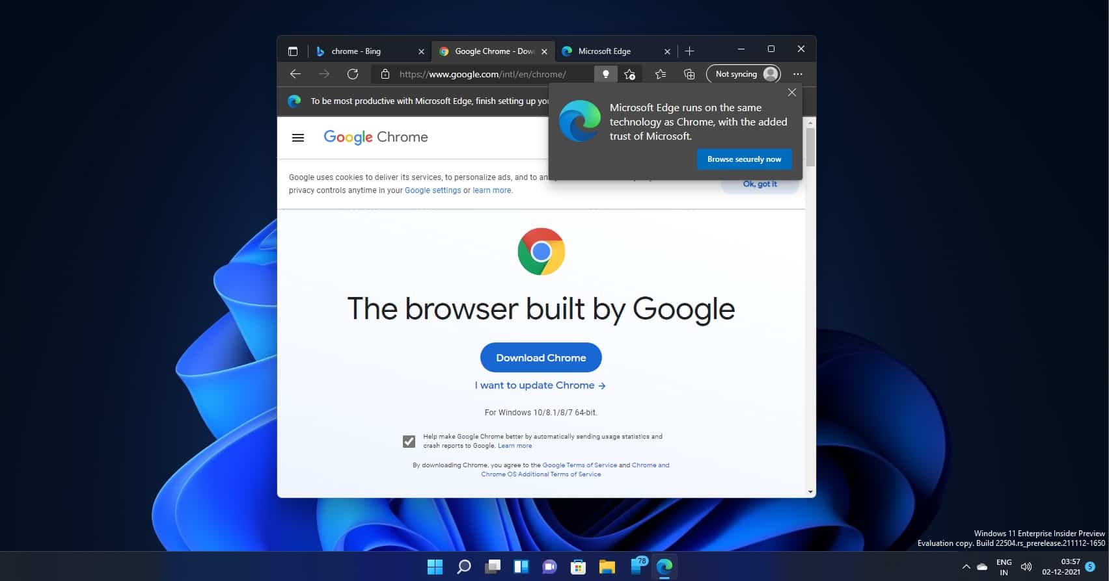Screen dimensions: 1109x581
Task: Open Settings and more ellipsis menu
Action: [x=798, y=74]
